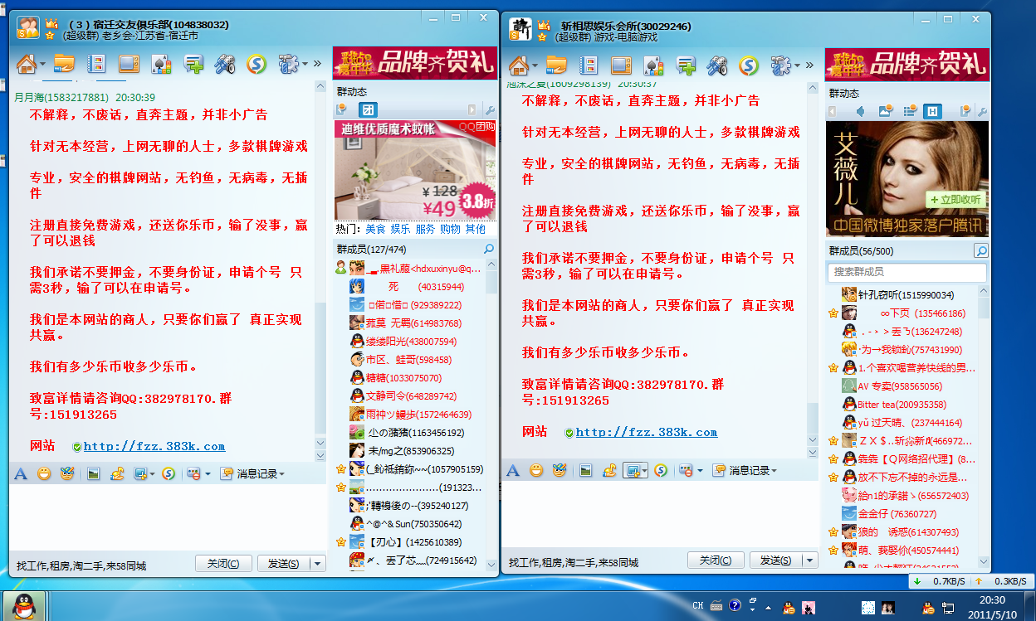Click 发送 button in 宿迁交友俱乐部 window
The width and height of the screenshot is (1036, 621).
click(x=283, y=564)
